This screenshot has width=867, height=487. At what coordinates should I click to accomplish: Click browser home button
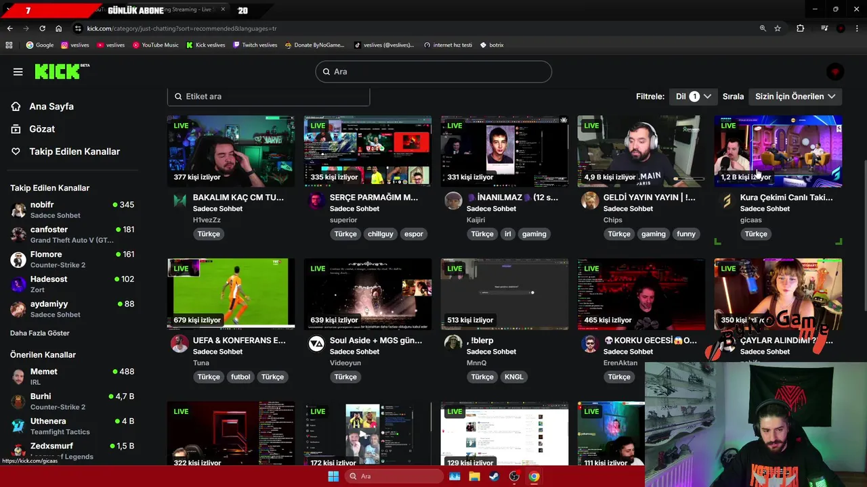click(x=58, y=28)
